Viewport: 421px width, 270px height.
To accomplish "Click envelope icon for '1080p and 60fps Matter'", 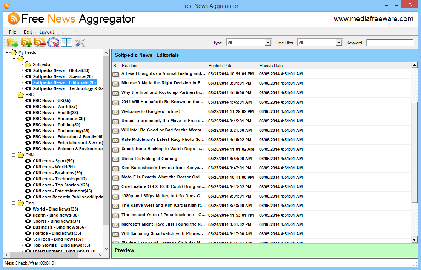I will (x=116, y=197).
